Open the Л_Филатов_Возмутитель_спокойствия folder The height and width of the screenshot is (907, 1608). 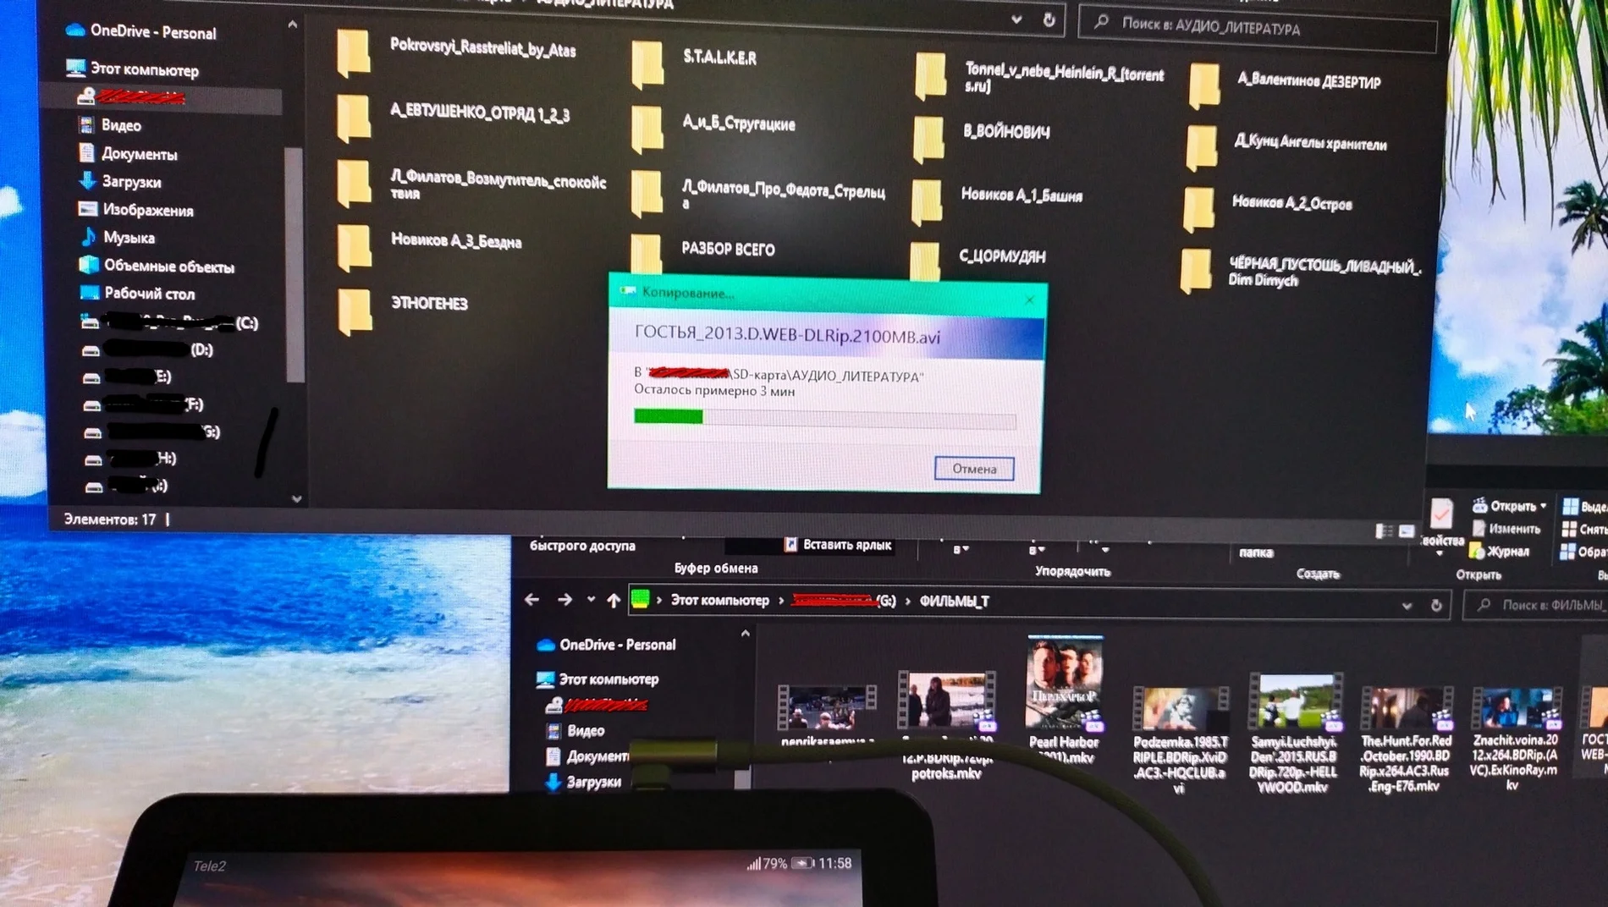[472, 184]
